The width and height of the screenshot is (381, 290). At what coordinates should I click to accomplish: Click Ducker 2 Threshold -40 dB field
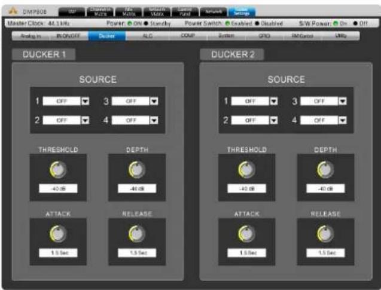pos(247,188)
